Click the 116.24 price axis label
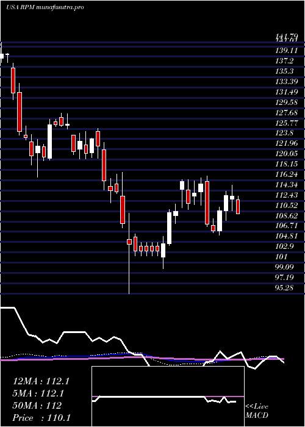Screen dimensions: 305x427 click(x=287, y=174)
